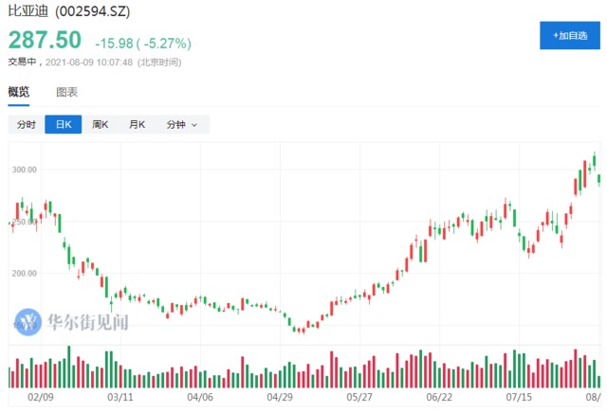
Task: Click the 02/09 date axis label
Action: tap(40, 399)
